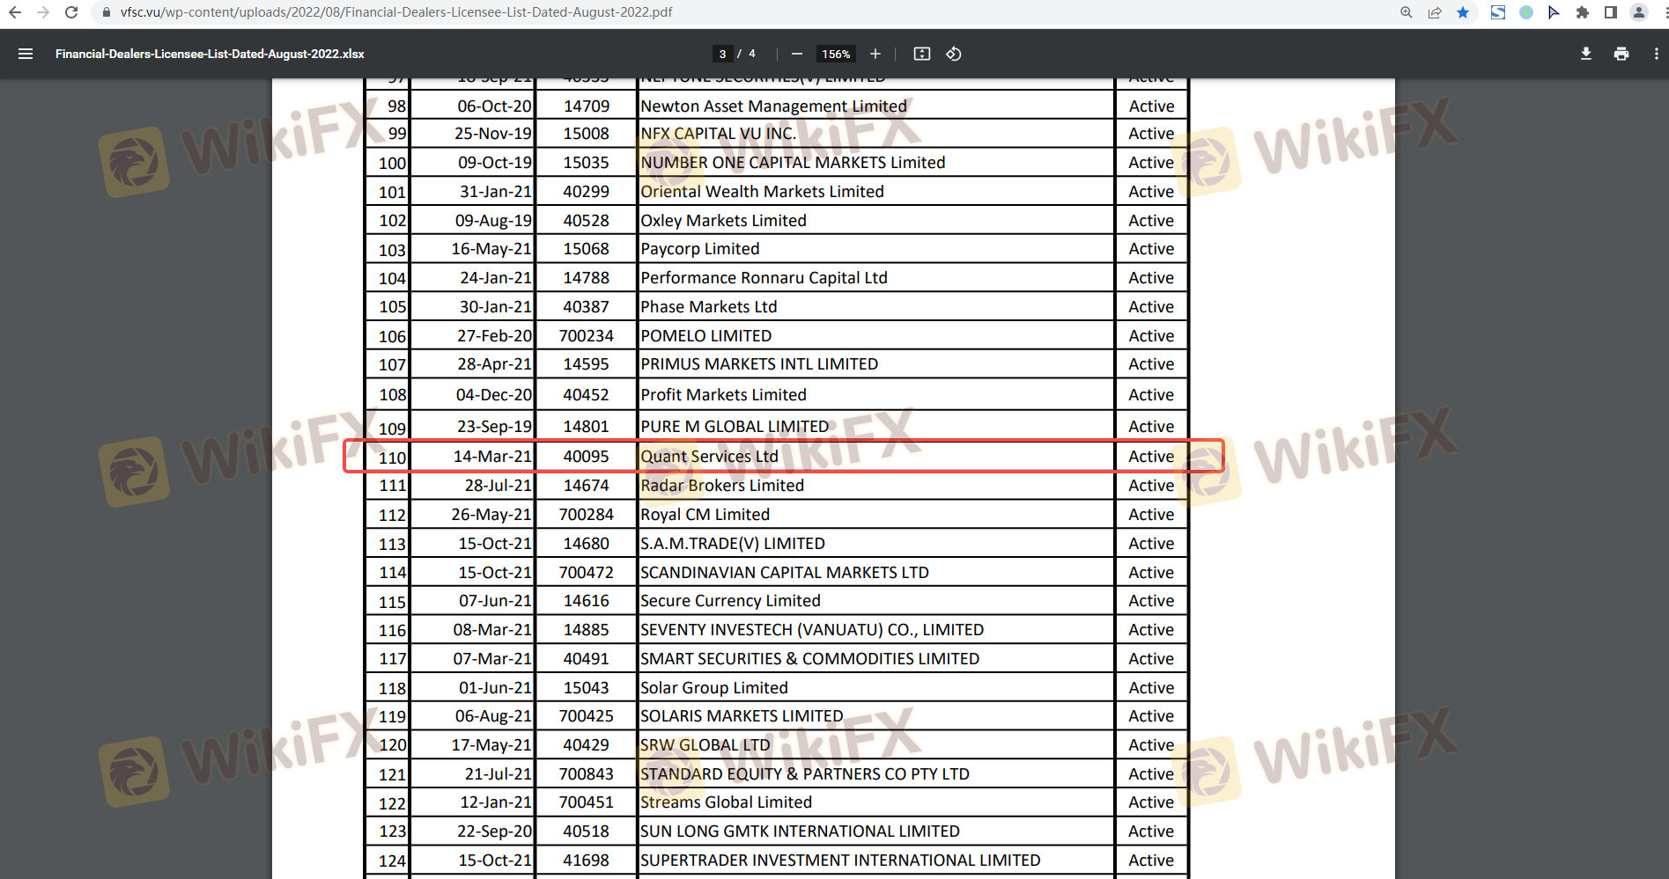Go back to previous page
The image size is (1669, 879).
click(x=15, y=12)
